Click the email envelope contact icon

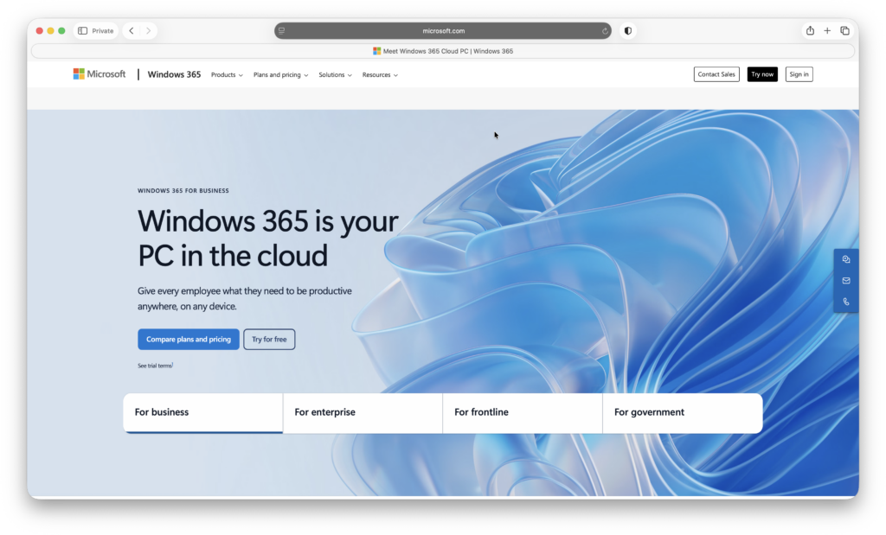(845, 280)
